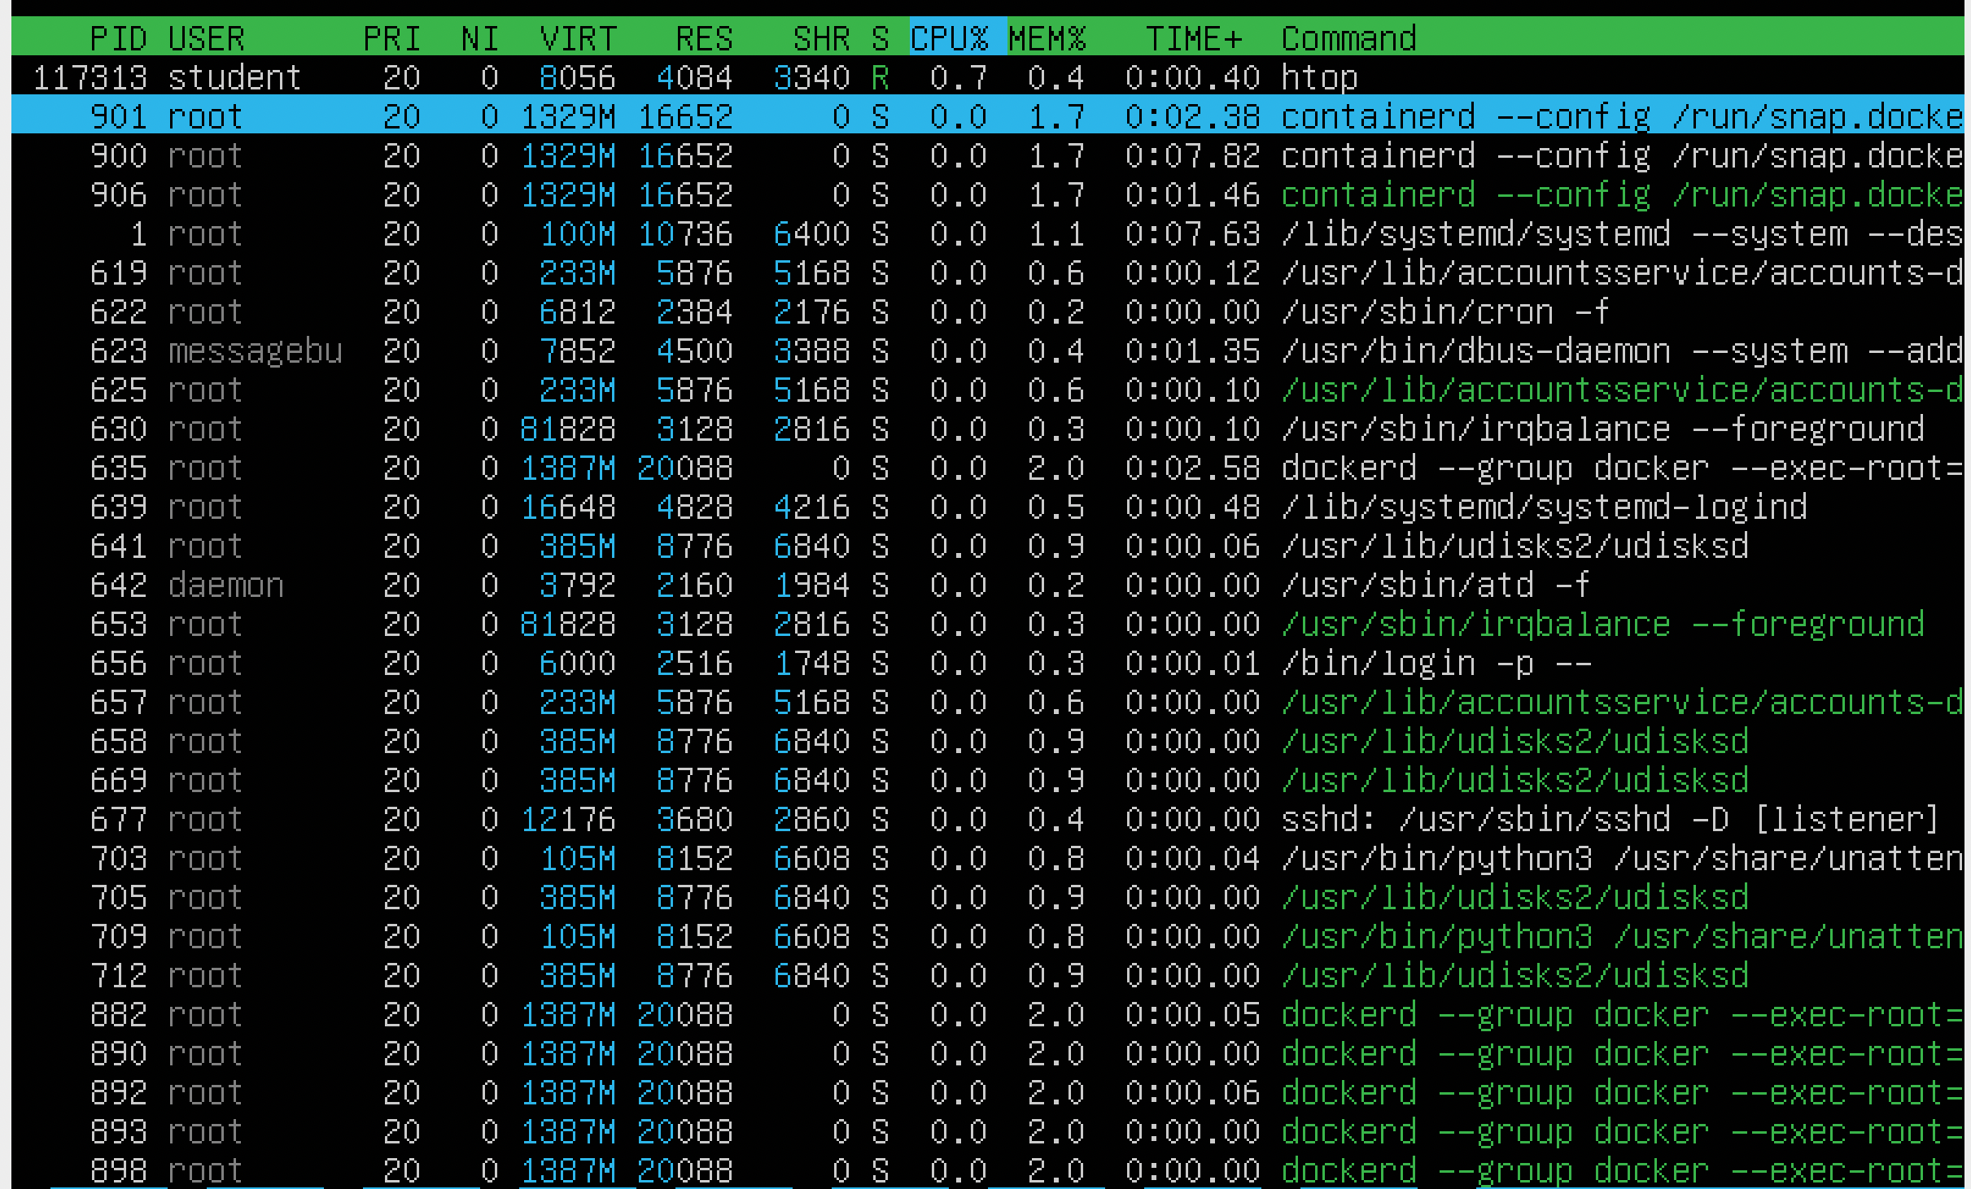Select the htop process row 117313
This screenshot has height=1189, width=1971.
[988, 77]
